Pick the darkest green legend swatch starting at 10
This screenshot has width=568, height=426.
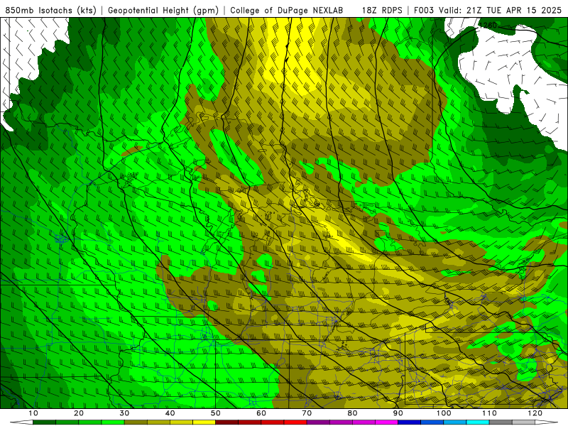[x=44, y=422]
